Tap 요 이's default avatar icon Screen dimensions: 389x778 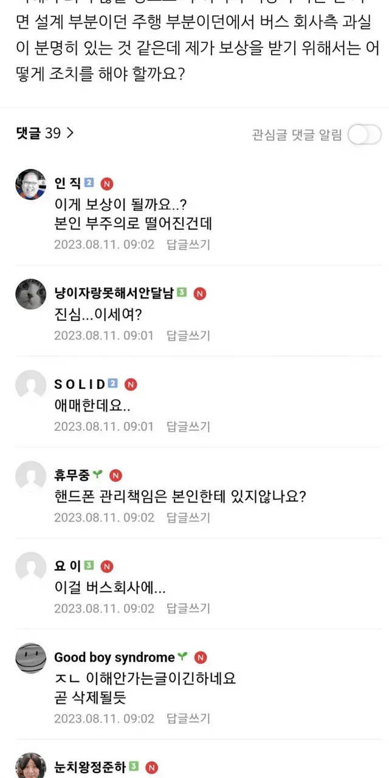(30, 567)
